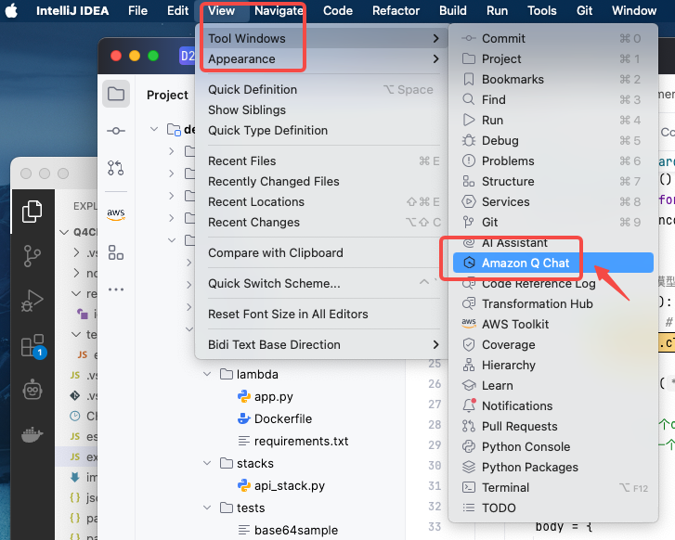This screenshot has height=540, width=675.
Task: Click the Structure sidebar icon
Action: [116, 252]
